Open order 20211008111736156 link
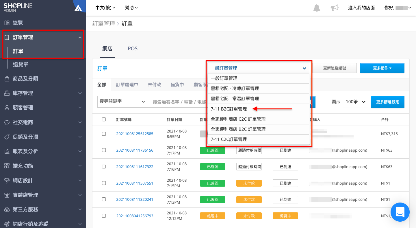Viewport: 416px width, 228px height. 135,150
